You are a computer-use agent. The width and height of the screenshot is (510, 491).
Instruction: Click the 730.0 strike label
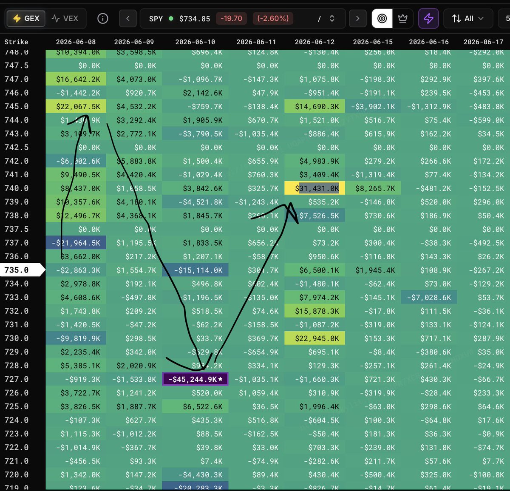click(x=17, y=338)
